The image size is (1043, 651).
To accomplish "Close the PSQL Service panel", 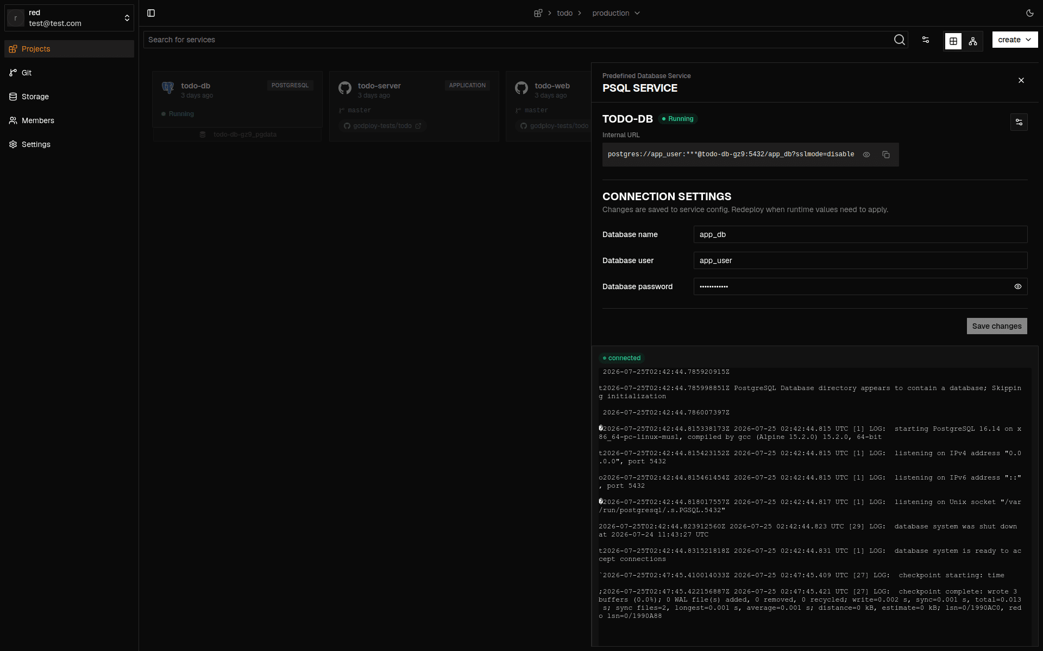I will pyautogui.click(x=1021, y=80).
